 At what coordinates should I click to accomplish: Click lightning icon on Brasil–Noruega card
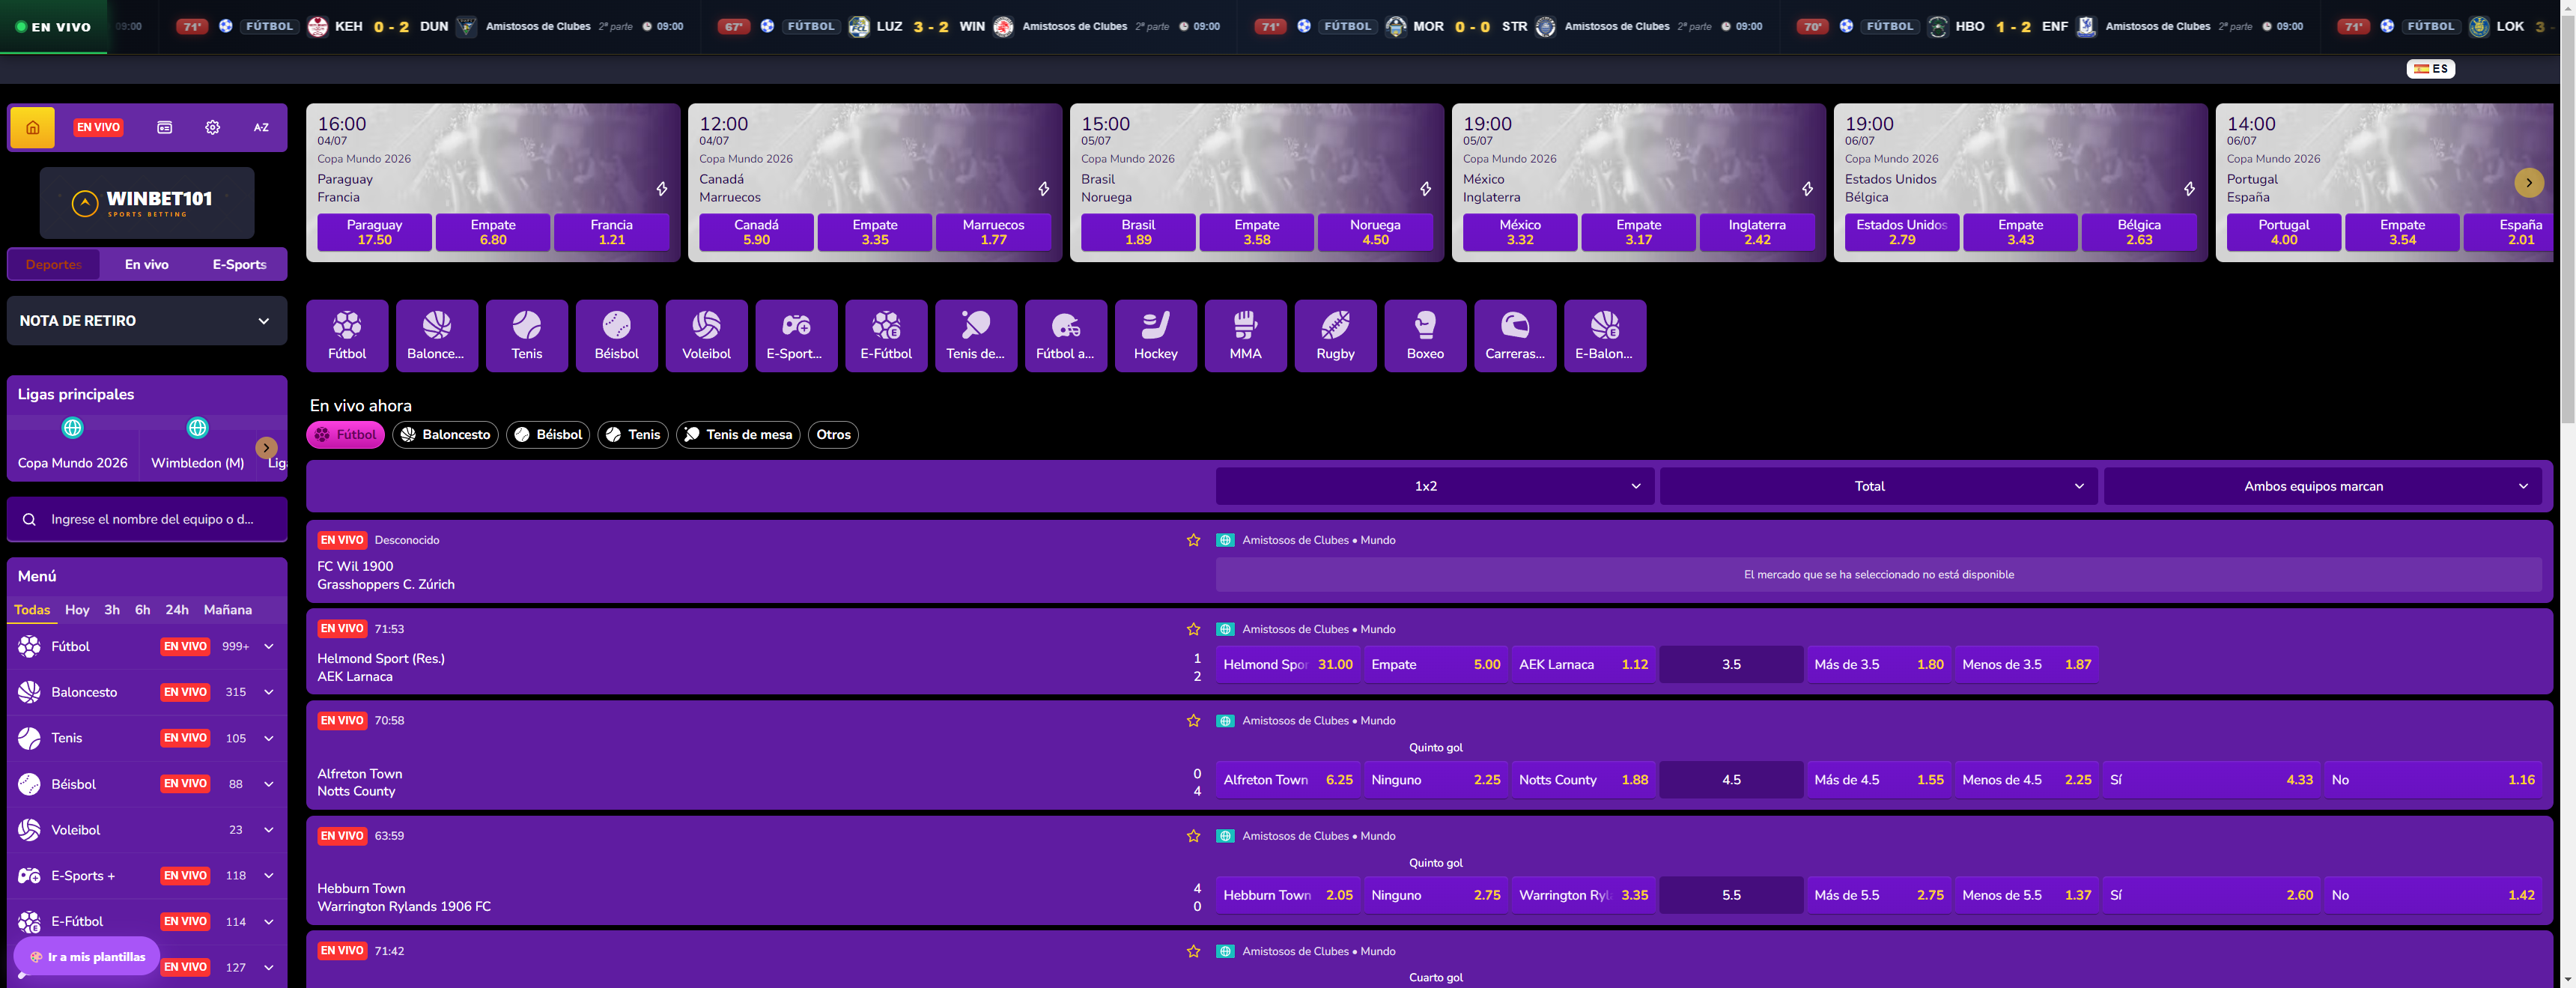[1426, 189]
